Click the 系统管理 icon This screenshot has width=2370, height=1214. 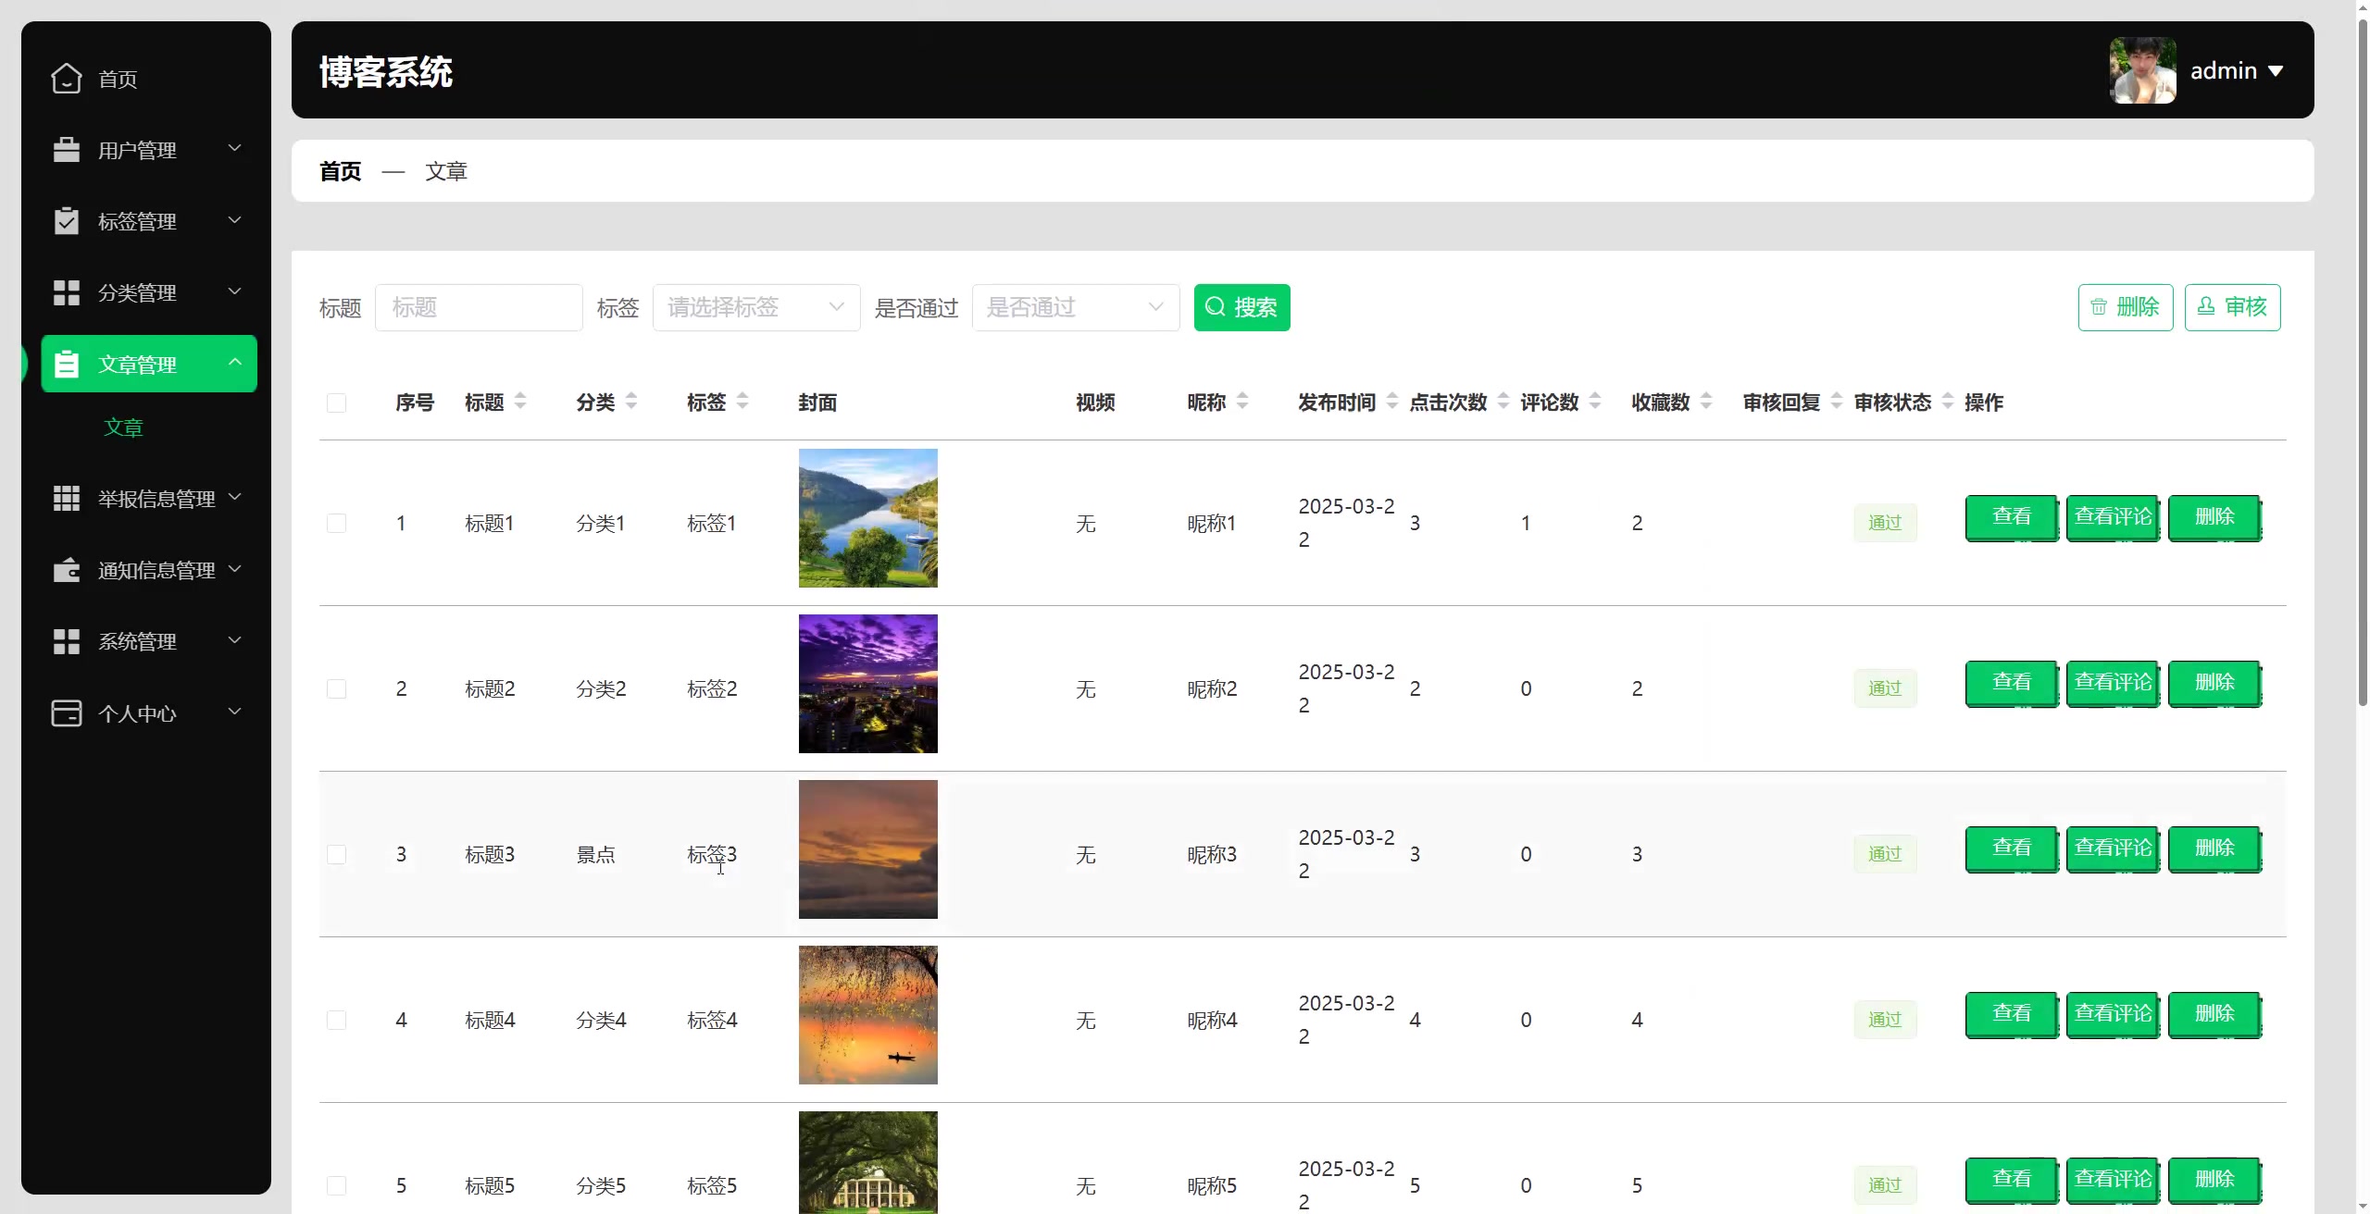[66, 640]
